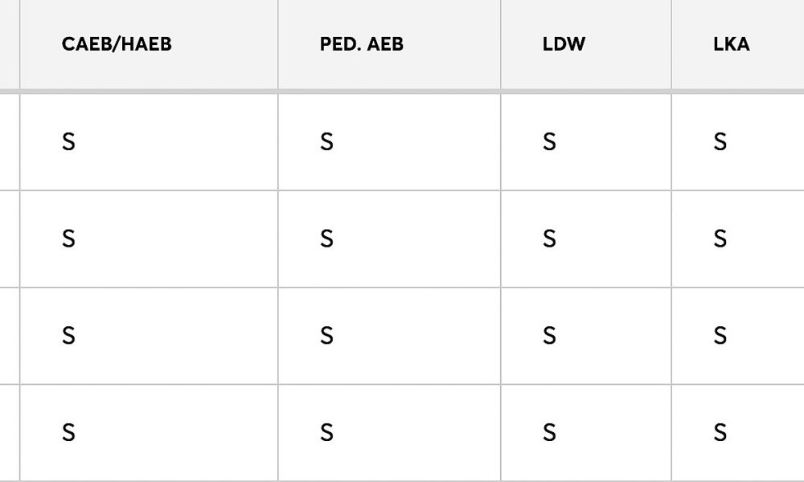
Task: Click the CAEB/HAEB column header
Action: coord(117,44)
